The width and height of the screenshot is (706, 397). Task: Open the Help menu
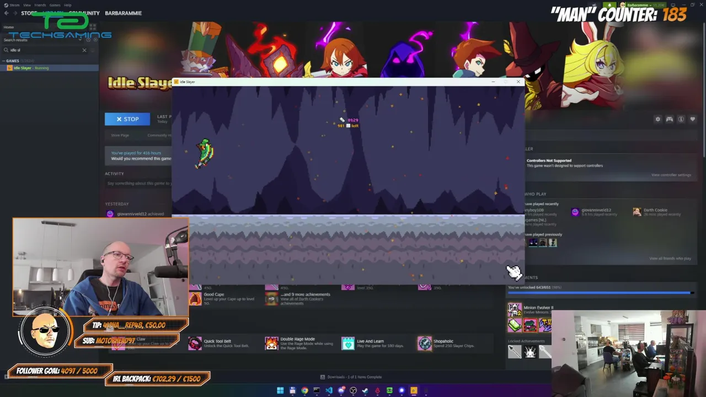[67, 5]
